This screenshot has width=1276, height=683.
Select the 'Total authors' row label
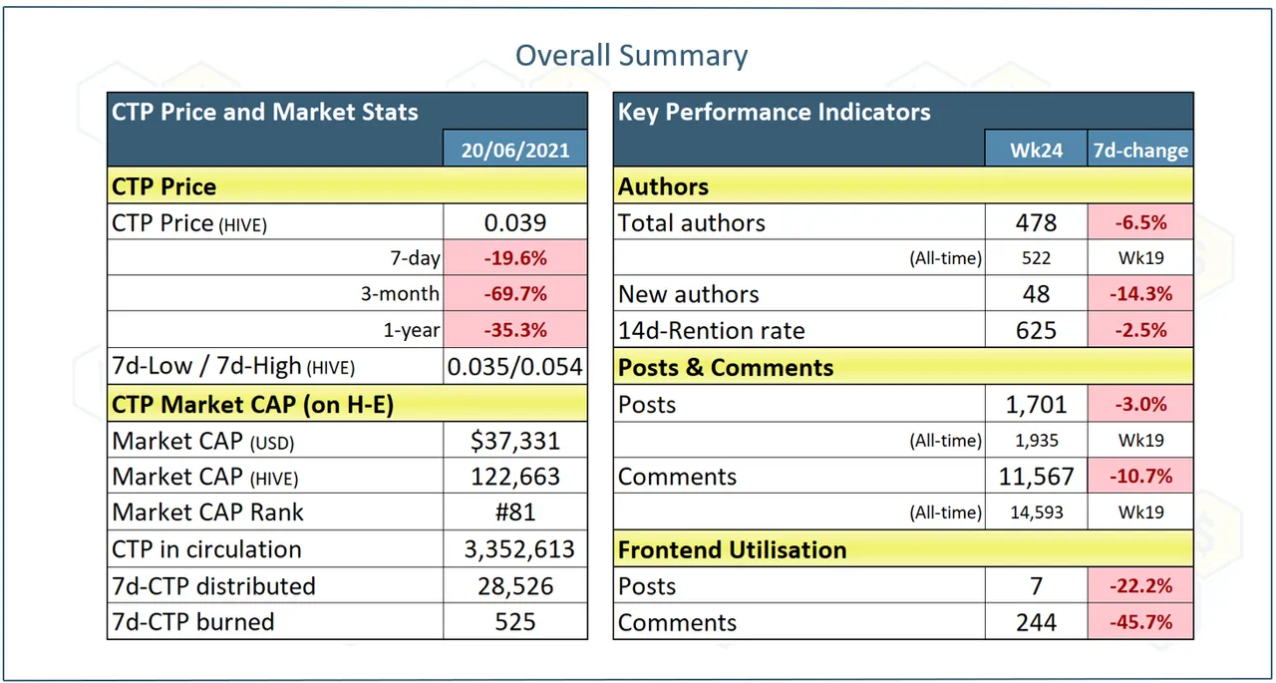point(692,222)
